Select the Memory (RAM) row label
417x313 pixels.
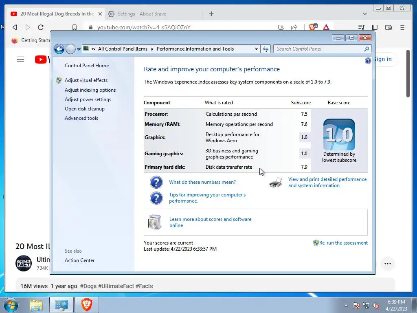(x=162, y=124)
